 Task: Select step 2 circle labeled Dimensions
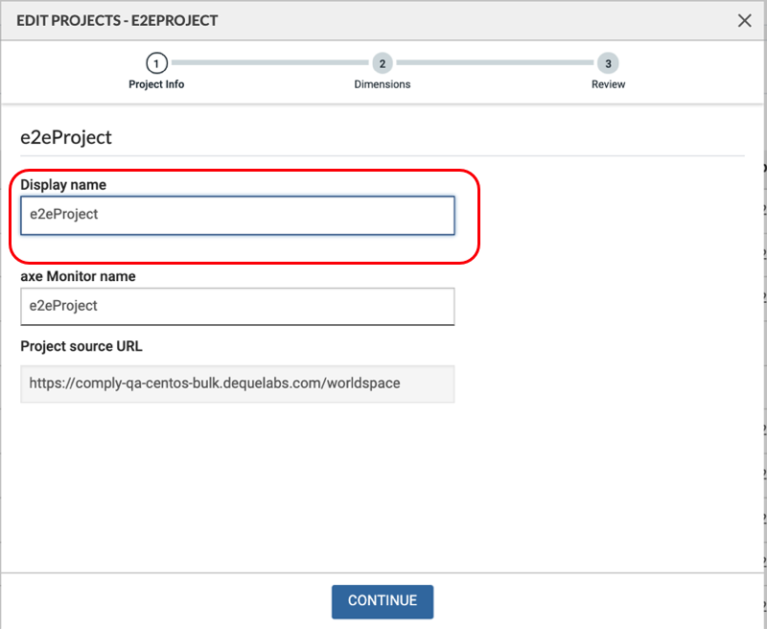(x=383, y=62)
